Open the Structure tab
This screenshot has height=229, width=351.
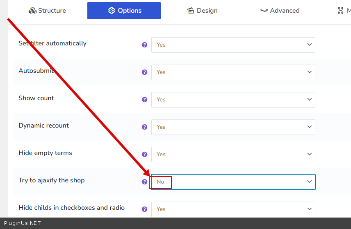(x=47, y=11)
